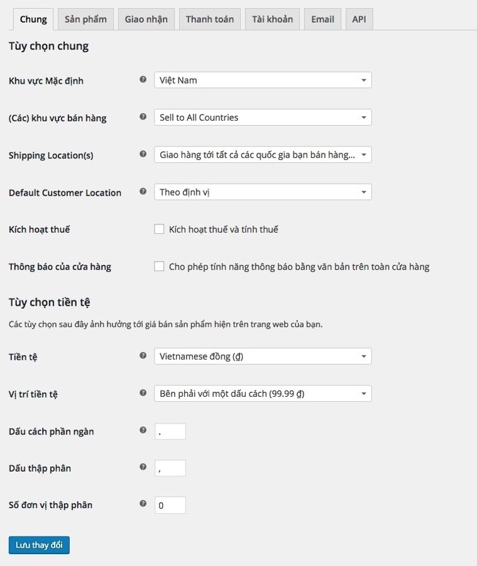Enable the Kích hoạt thuế và tính thuế checkbox

[x=159, y=229]
